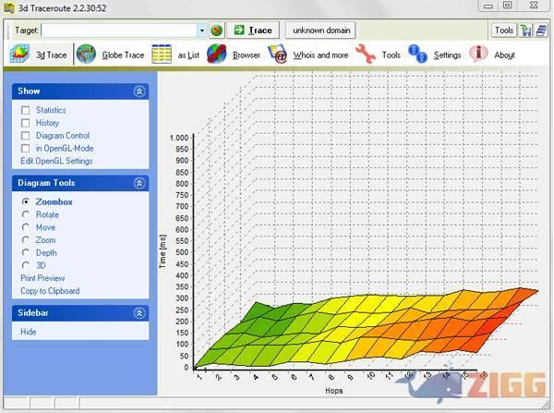Click the About info icon
The width and height of the screenshot is (554, 413).
click(x=478, y=55)
